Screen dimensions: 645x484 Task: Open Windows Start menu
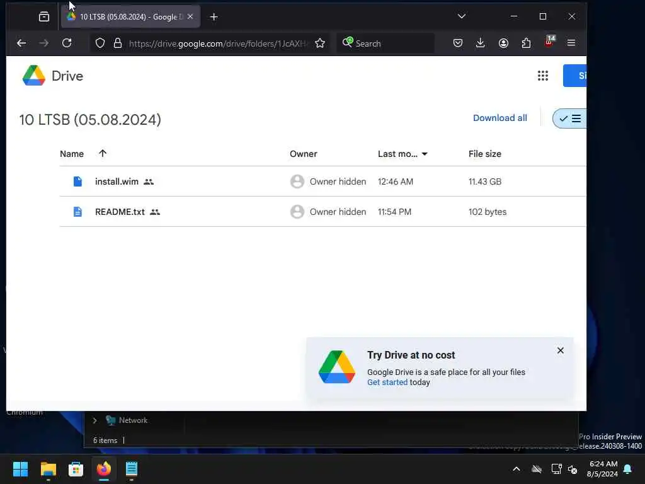pos(20,469)
